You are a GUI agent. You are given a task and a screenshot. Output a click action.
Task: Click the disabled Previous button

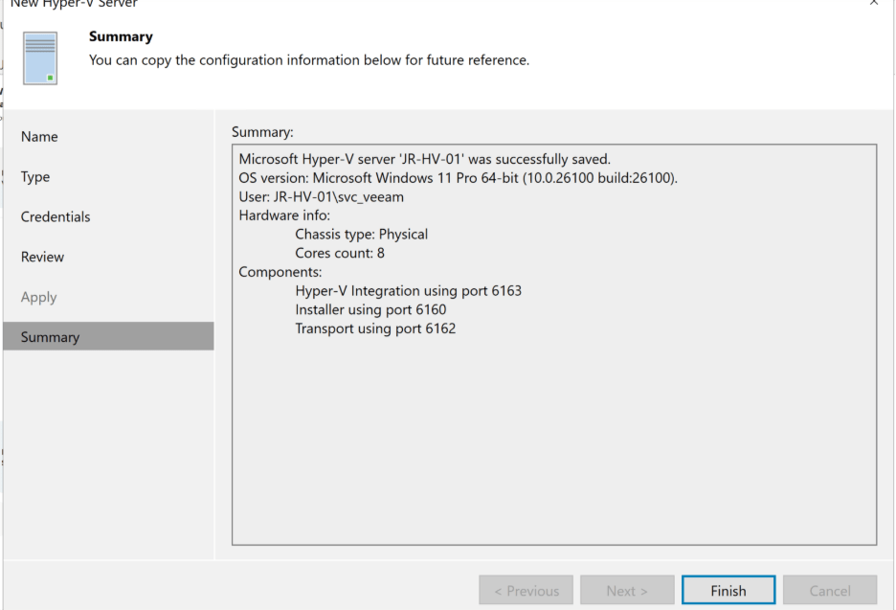pos(526,591)
